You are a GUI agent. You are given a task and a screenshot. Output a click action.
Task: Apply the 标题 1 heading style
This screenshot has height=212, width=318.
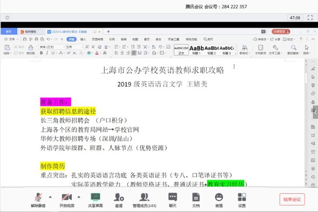click(196, 50)
